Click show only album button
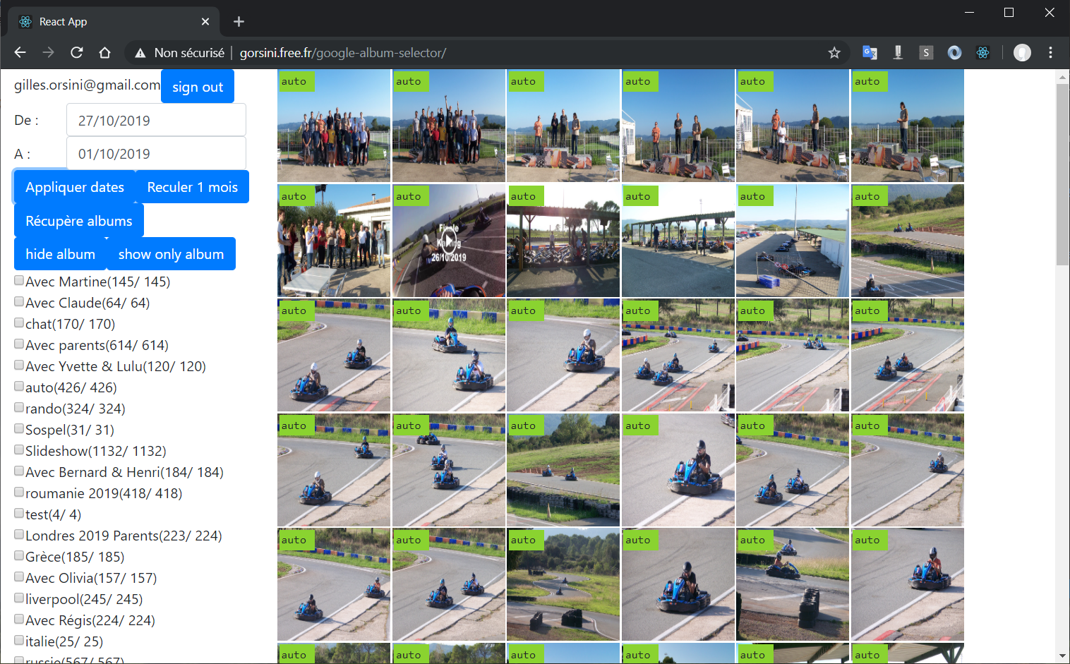Image resolution: width=1070 pixels, height=664 pixels. [171, 254]
